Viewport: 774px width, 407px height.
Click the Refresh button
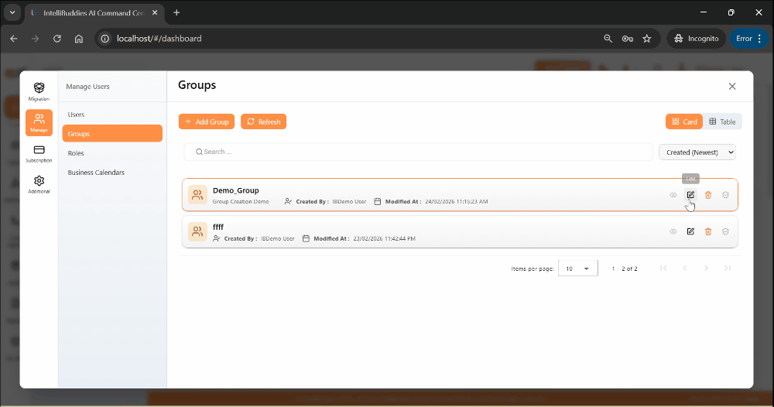(263, 121)
